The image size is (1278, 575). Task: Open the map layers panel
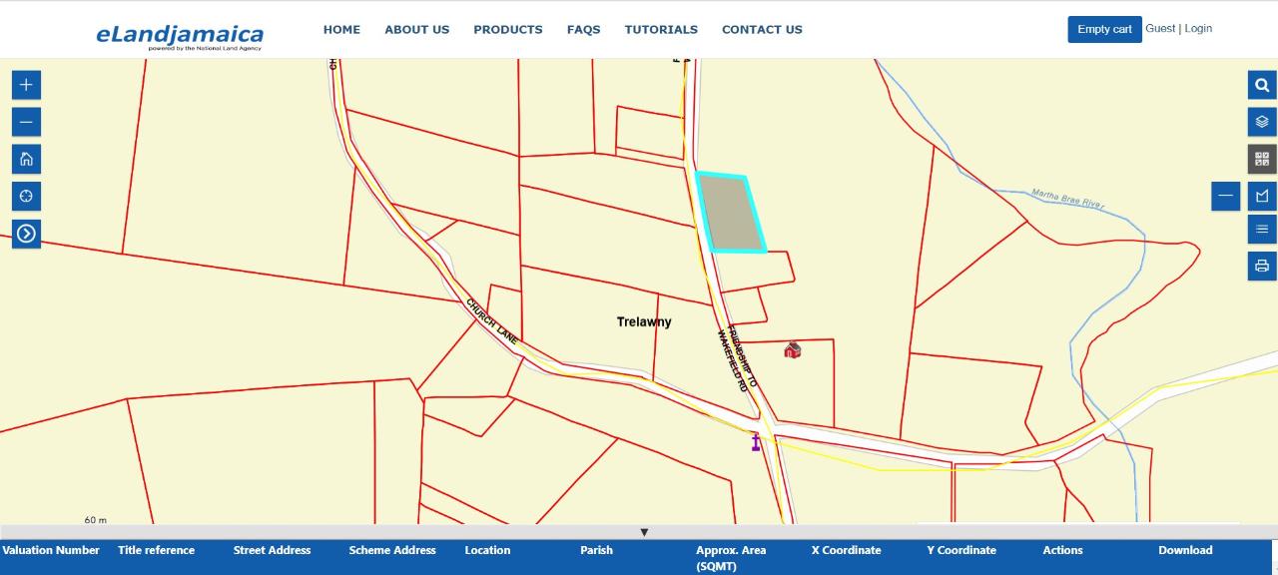coord(1262,122)
